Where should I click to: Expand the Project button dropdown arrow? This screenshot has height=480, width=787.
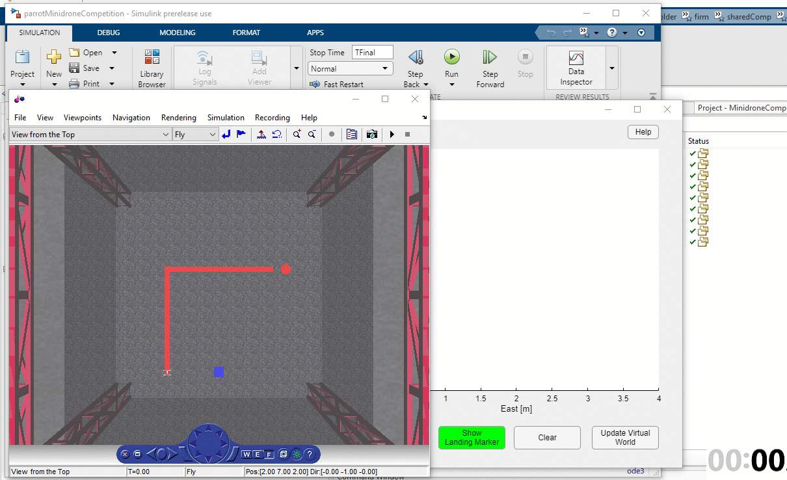pyautogui.click(x=22, y=85)
